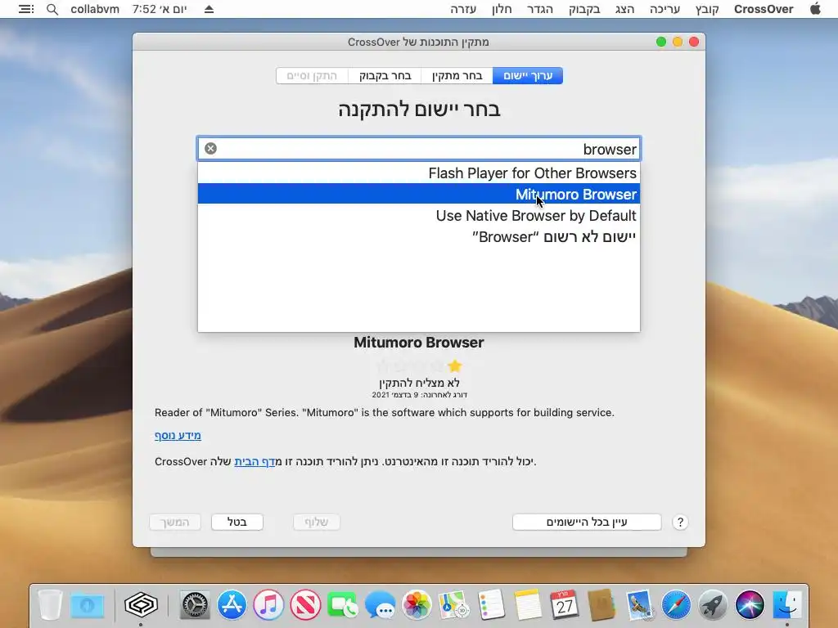Select Mitumoro Browser in the suggestion list
Viewport: 838px width, 628px height.
[x=419, y=194]
